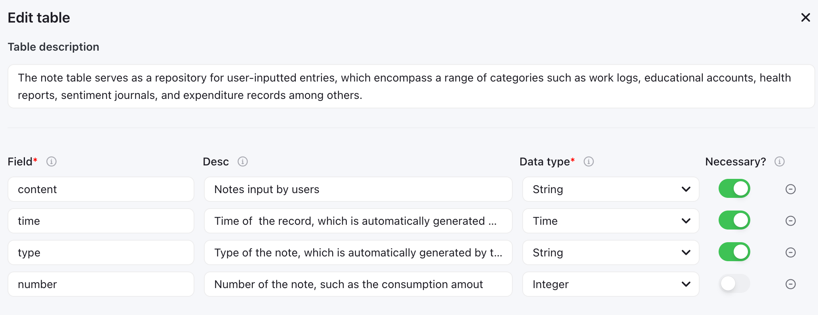Expand the Time data type dropdown

tap(611, 221)
